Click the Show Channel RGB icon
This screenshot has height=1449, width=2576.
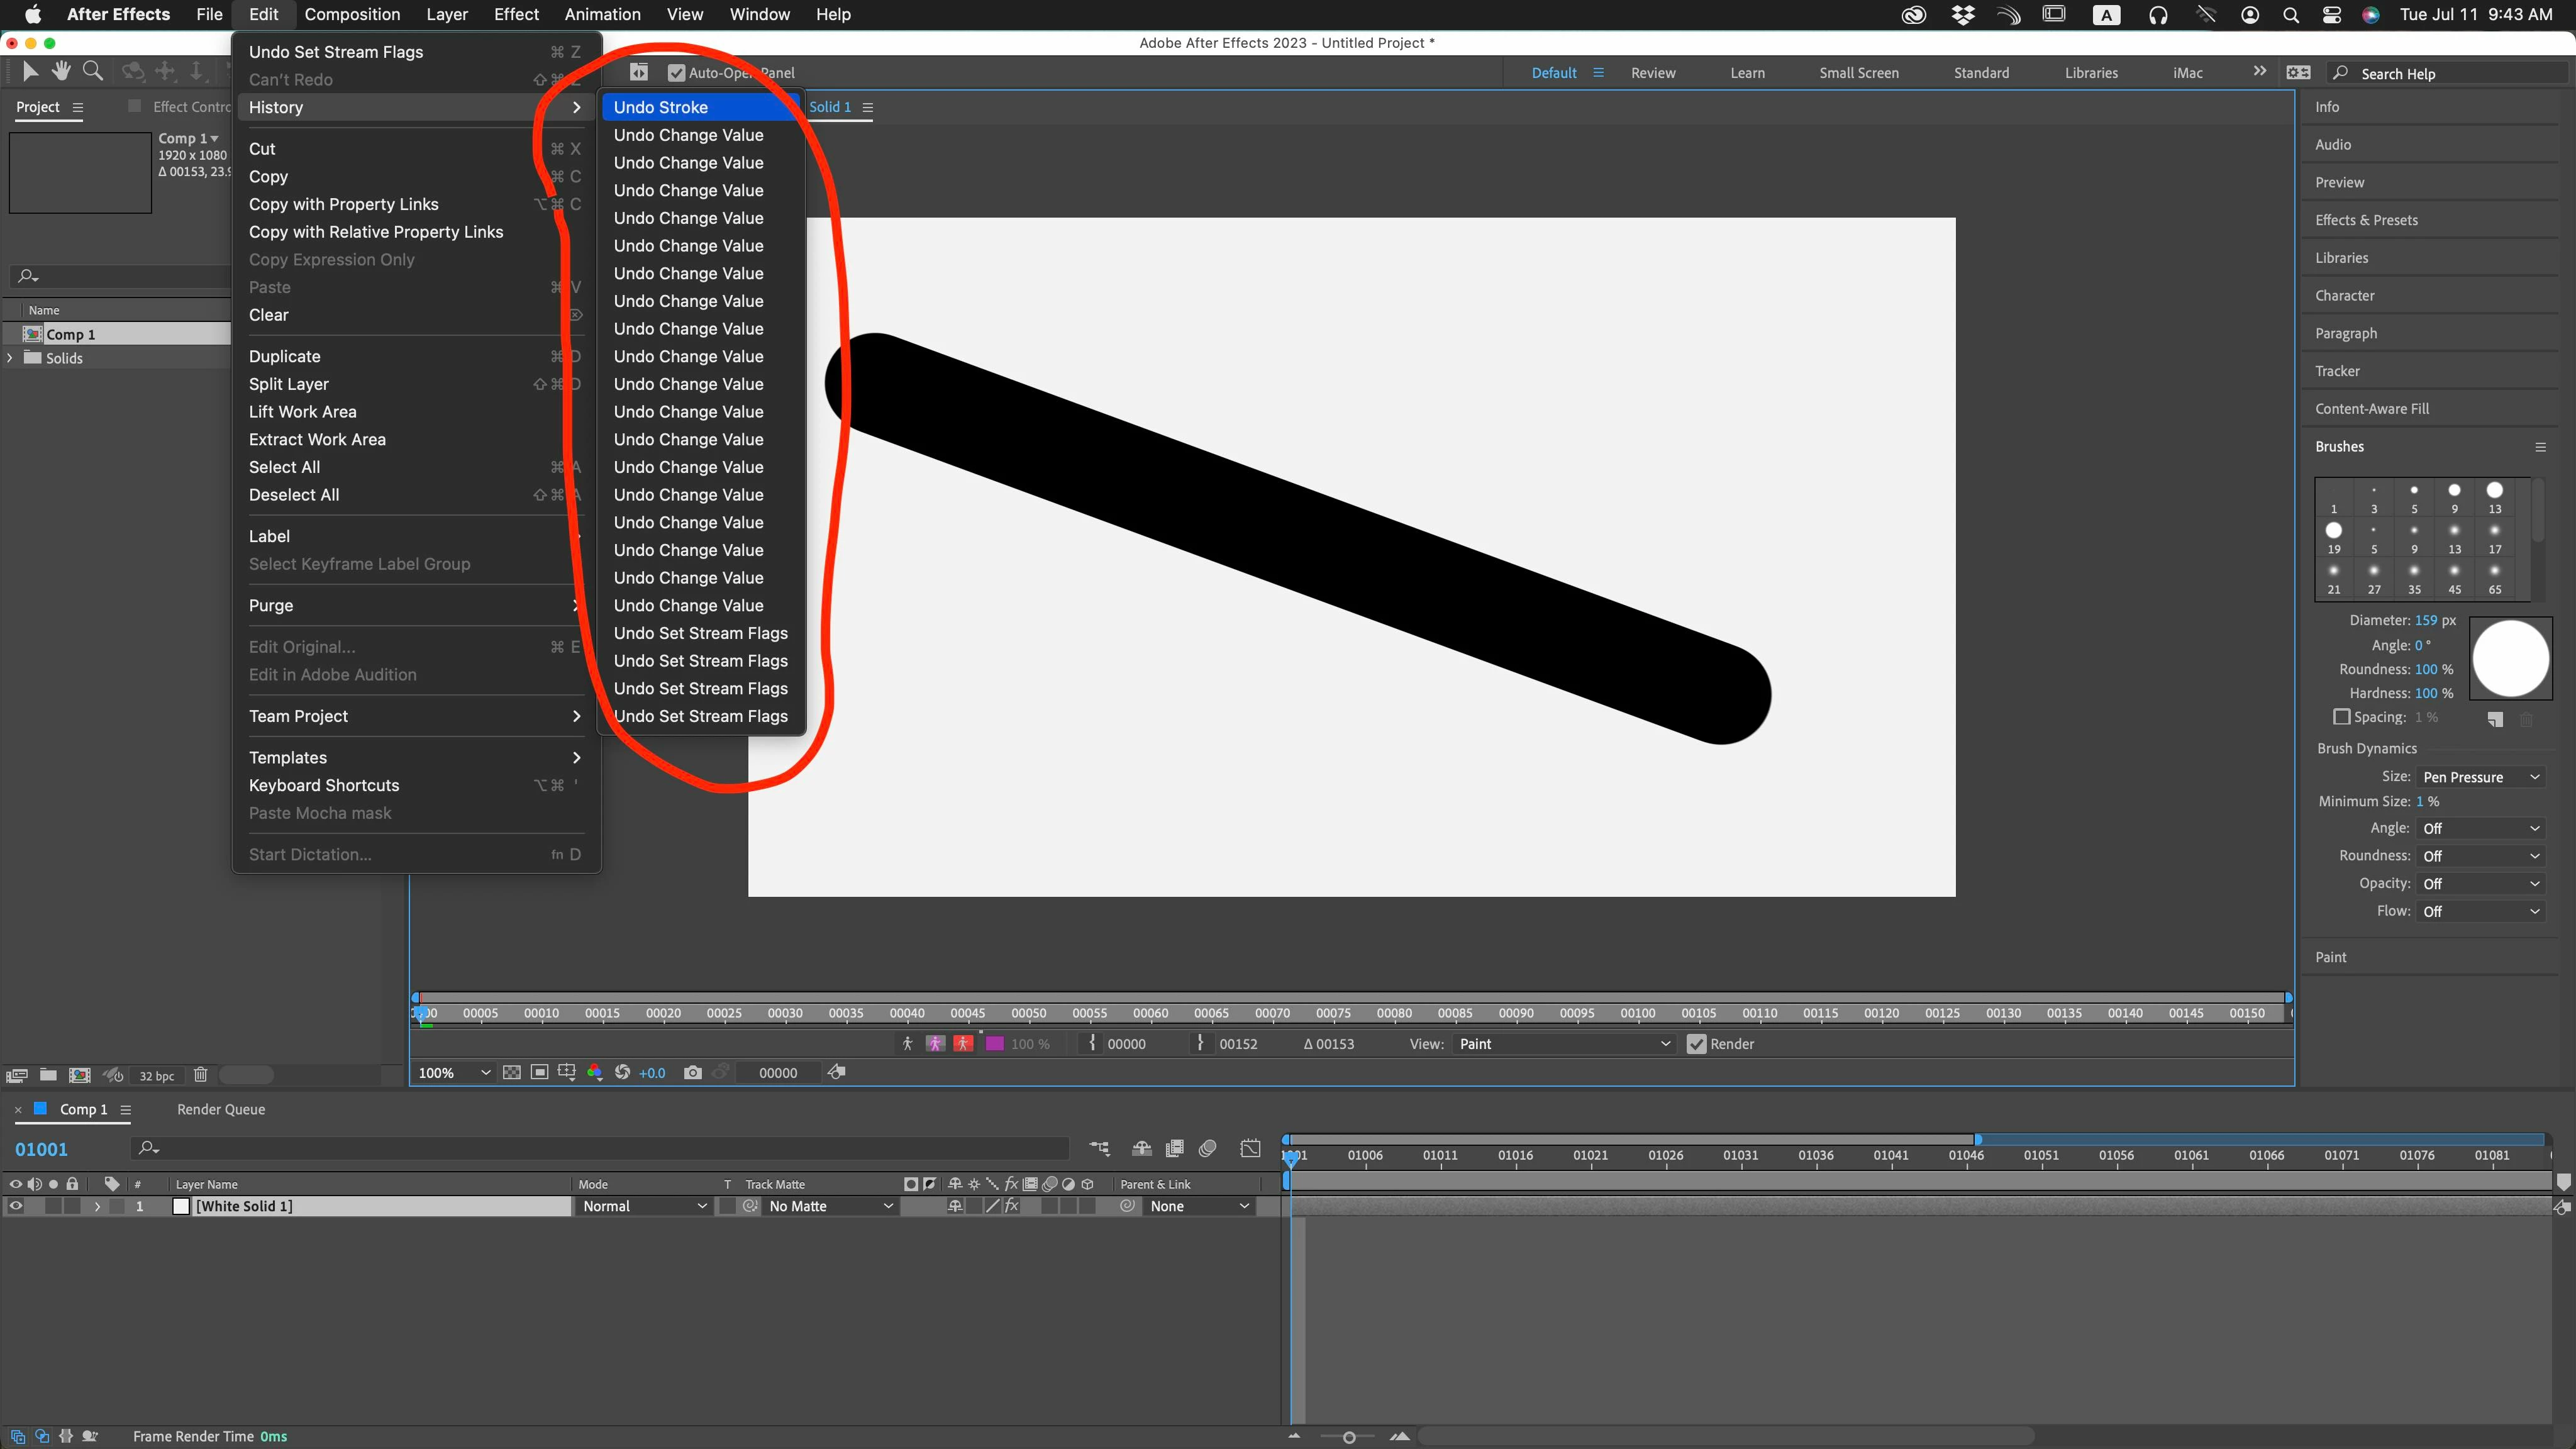pos(595,1072)
